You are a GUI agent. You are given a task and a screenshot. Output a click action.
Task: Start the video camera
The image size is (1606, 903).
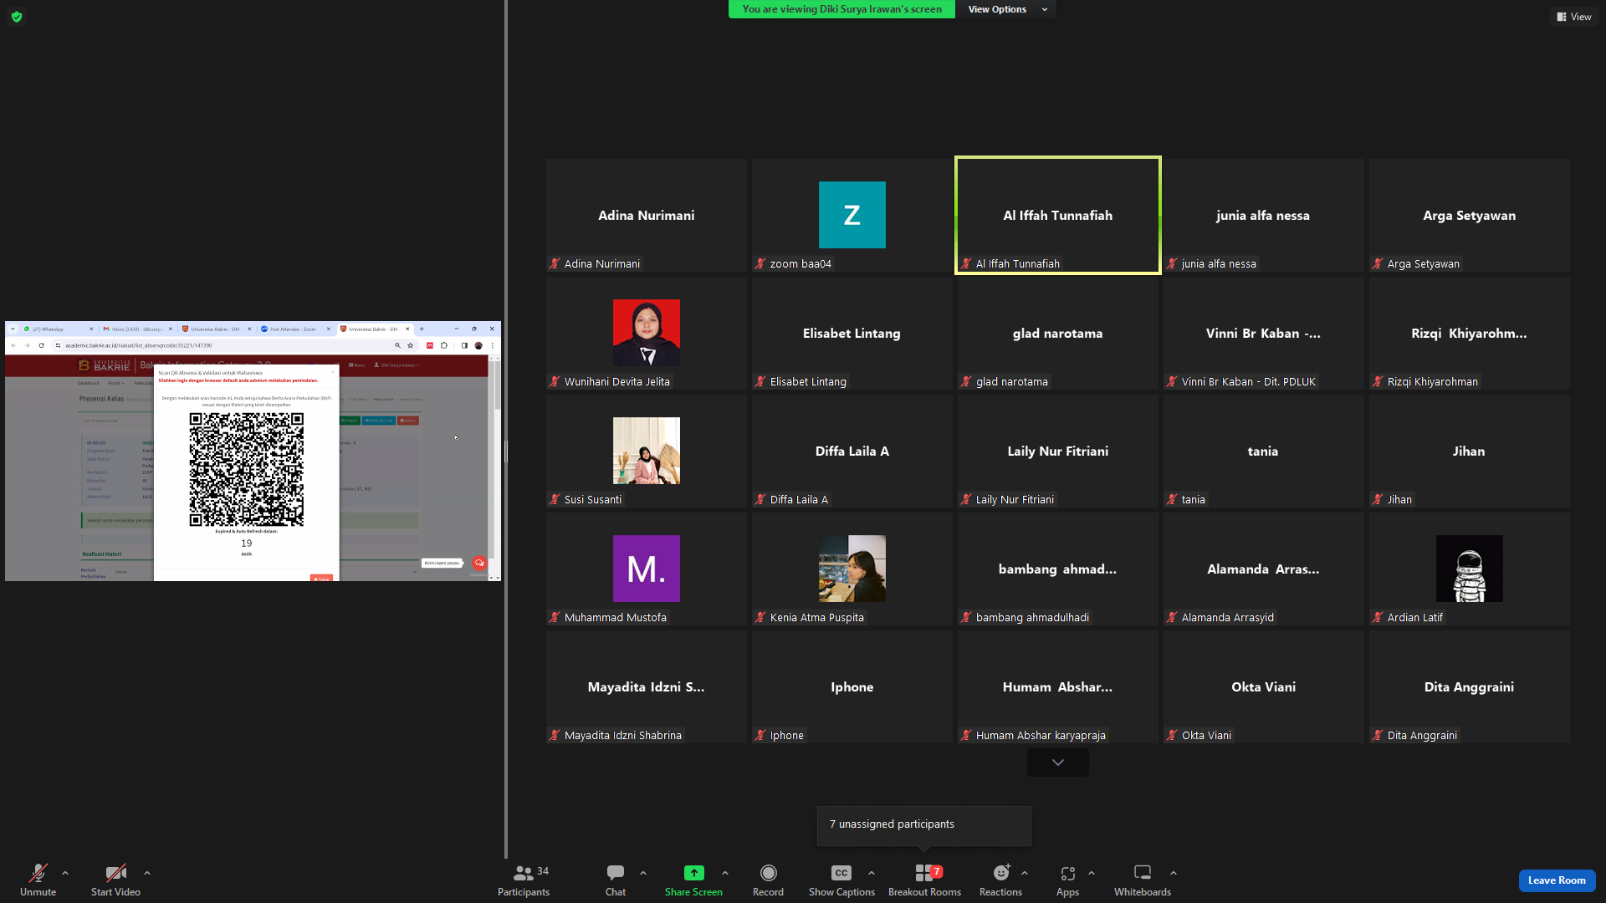point(115,880)
